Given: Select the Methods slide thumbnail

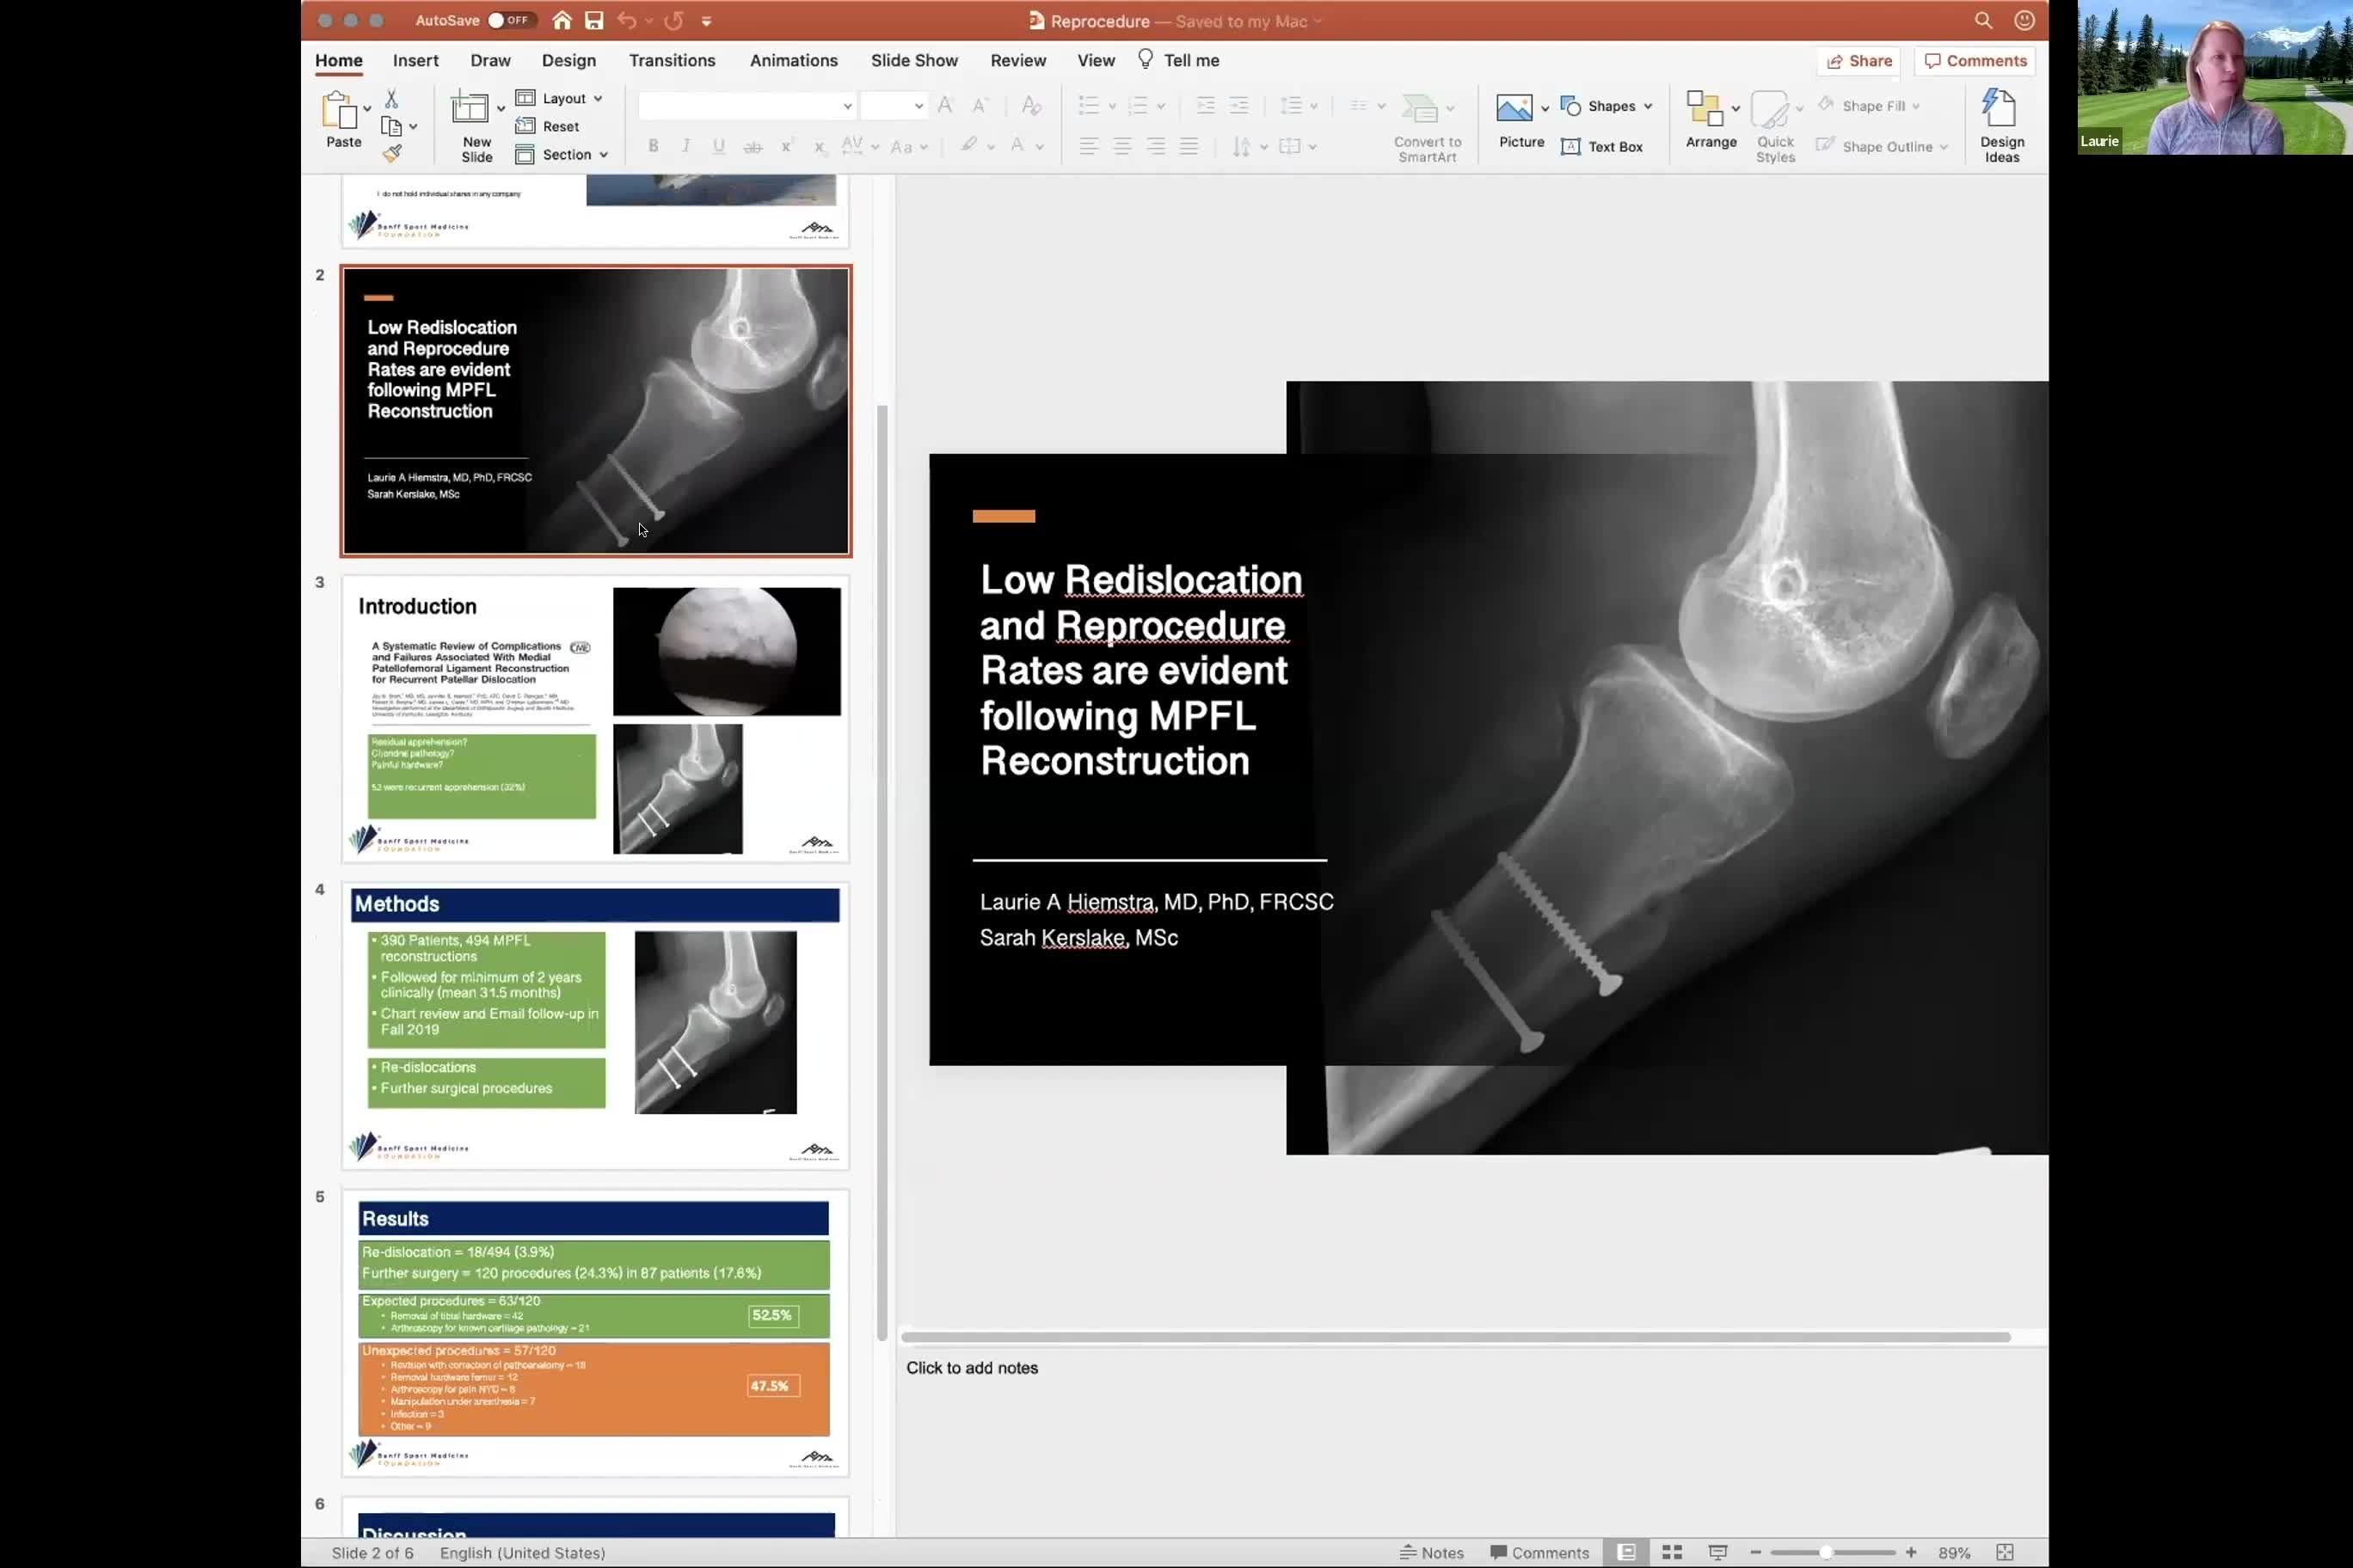Looking at the screenshot, I should click(x=595, y=1025).
